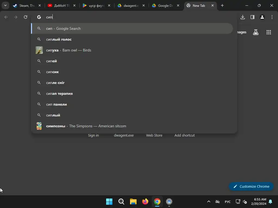The height and width of the screenshot is (208, 278).
Task: Click Add shortcut
Action: pyautogui.click(x=185, y=135)
